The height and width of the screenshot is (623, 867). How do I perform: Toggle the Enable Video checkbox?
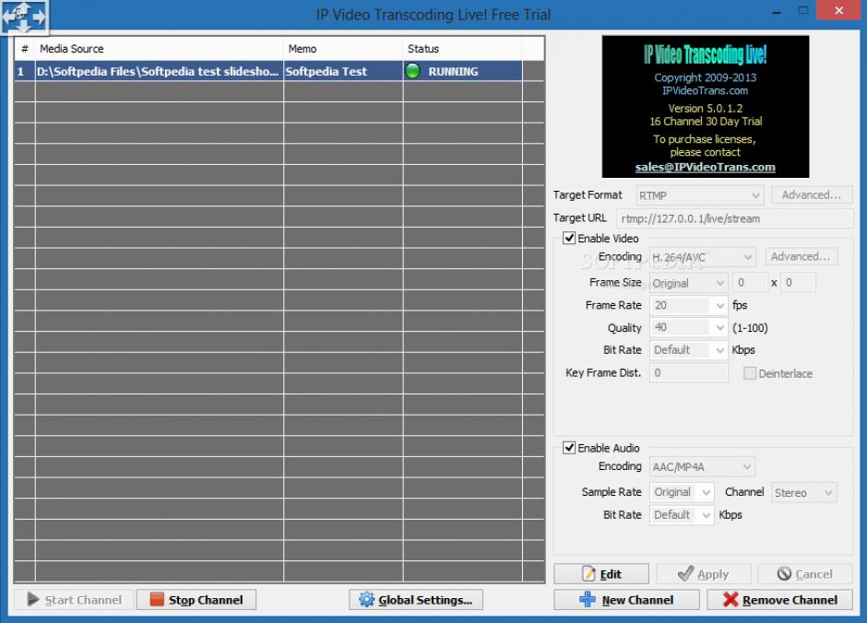(569, 238)
